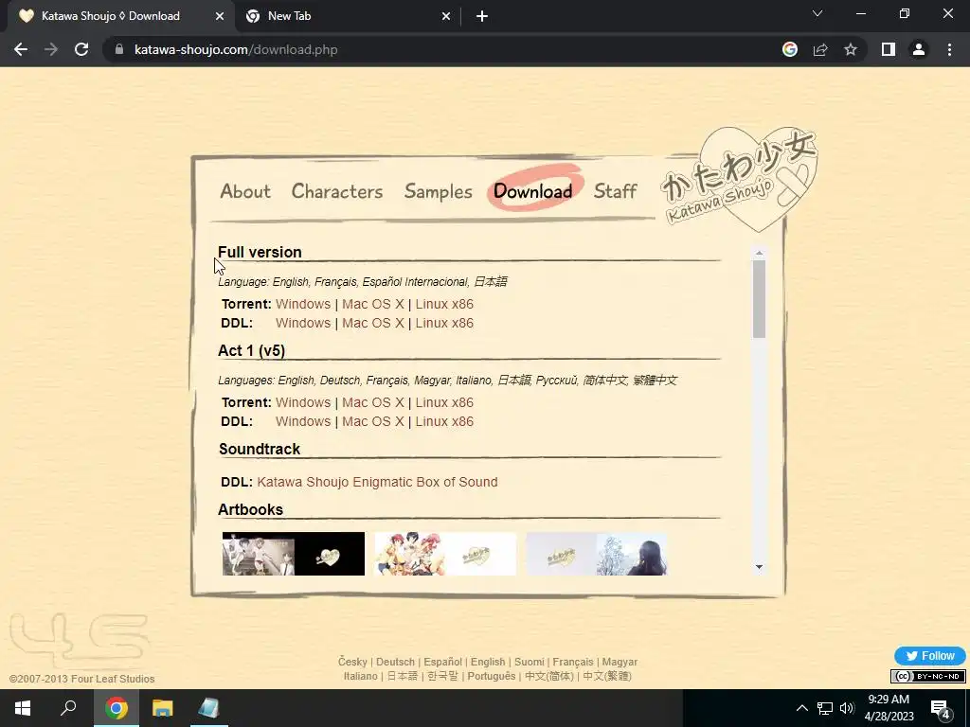This screenshot has width=970, height=727.
Task: Download Act 1 Mac OS X torrent
Action: (x=373, y=402)
